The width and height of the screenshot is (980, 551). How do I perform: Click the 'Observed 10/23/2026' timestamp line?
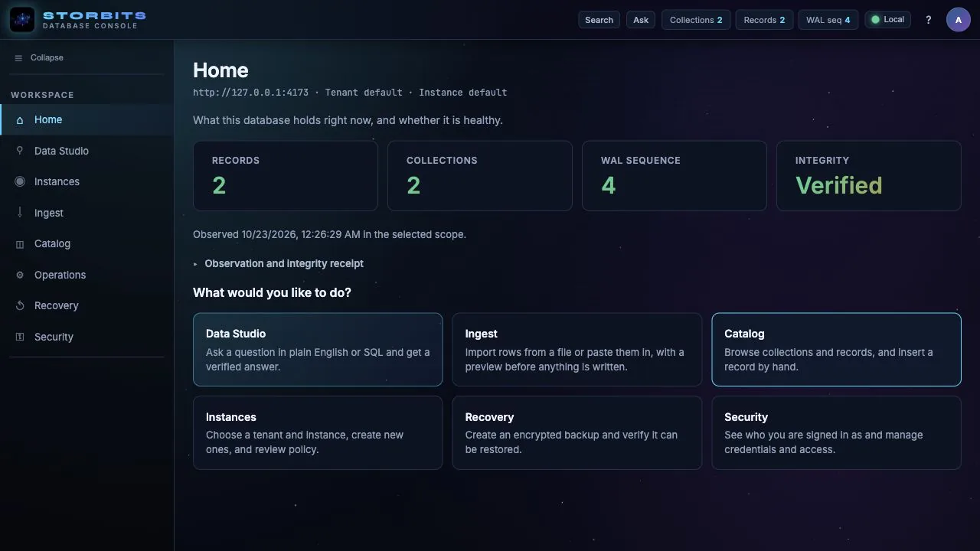pos(329,234)
